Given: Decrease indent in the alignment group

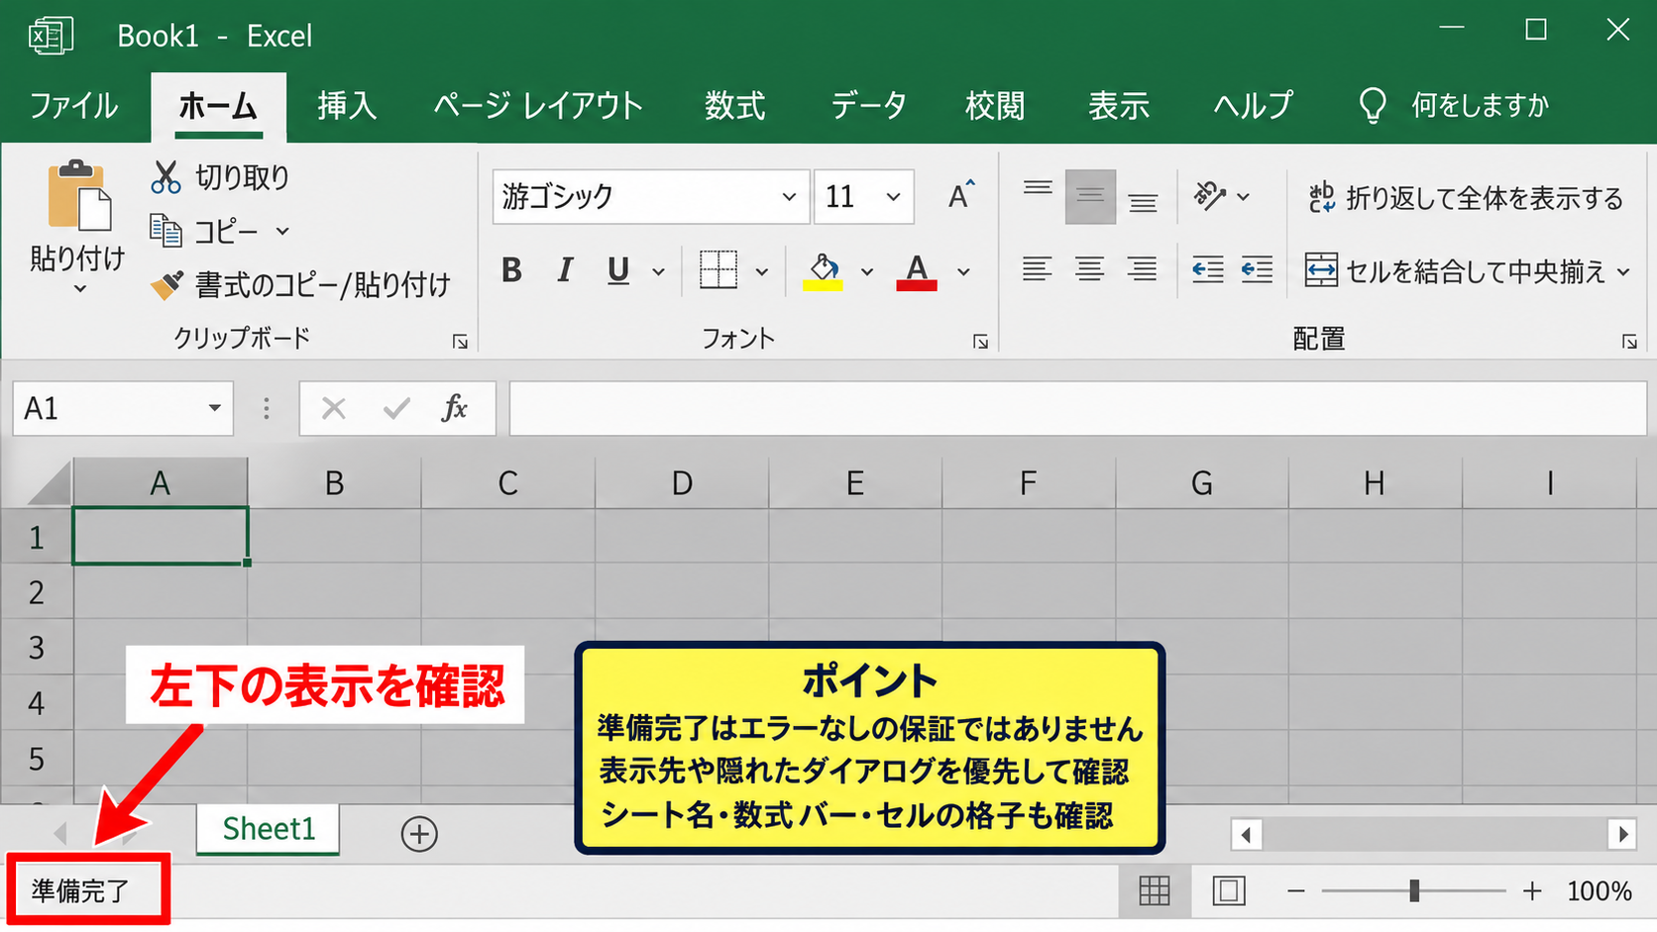Looking at the screenshot, I should pyautogui.click(x=1207, y=269).
